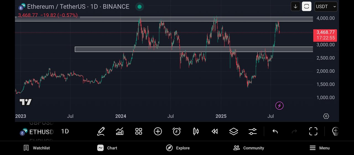Screen dimensions: 354x155
Task: Click the TradingView logo on chart
Action: point(25,102)
